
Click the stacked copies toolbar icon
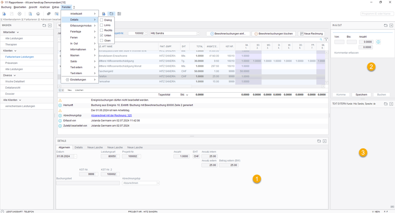tap(49, 14)
